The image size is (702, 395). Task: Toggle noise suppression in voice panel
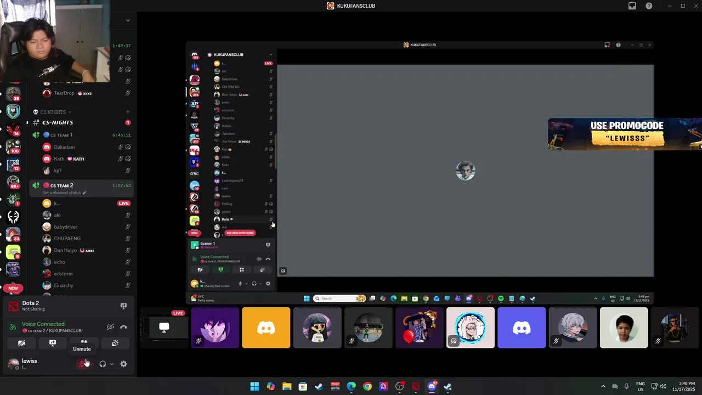point(110,327)
